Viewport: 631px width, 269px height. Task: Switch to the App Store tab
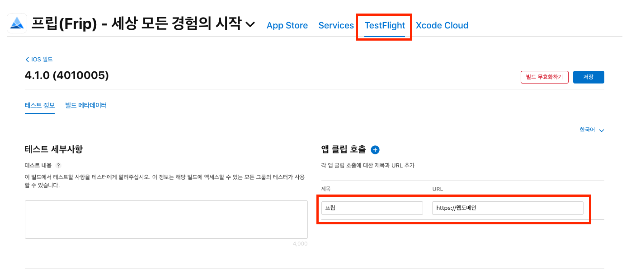[x=287, y=26]
